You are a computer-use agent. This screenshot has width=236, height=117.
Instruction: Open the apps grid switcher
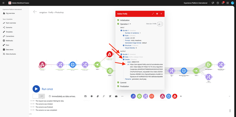[x=228, y=3]
